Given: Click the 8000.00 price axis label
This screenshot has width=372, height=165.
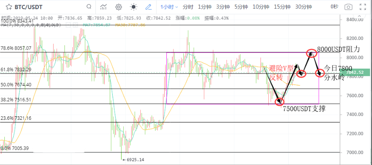Looking at the screenshot, I should 355,57.
